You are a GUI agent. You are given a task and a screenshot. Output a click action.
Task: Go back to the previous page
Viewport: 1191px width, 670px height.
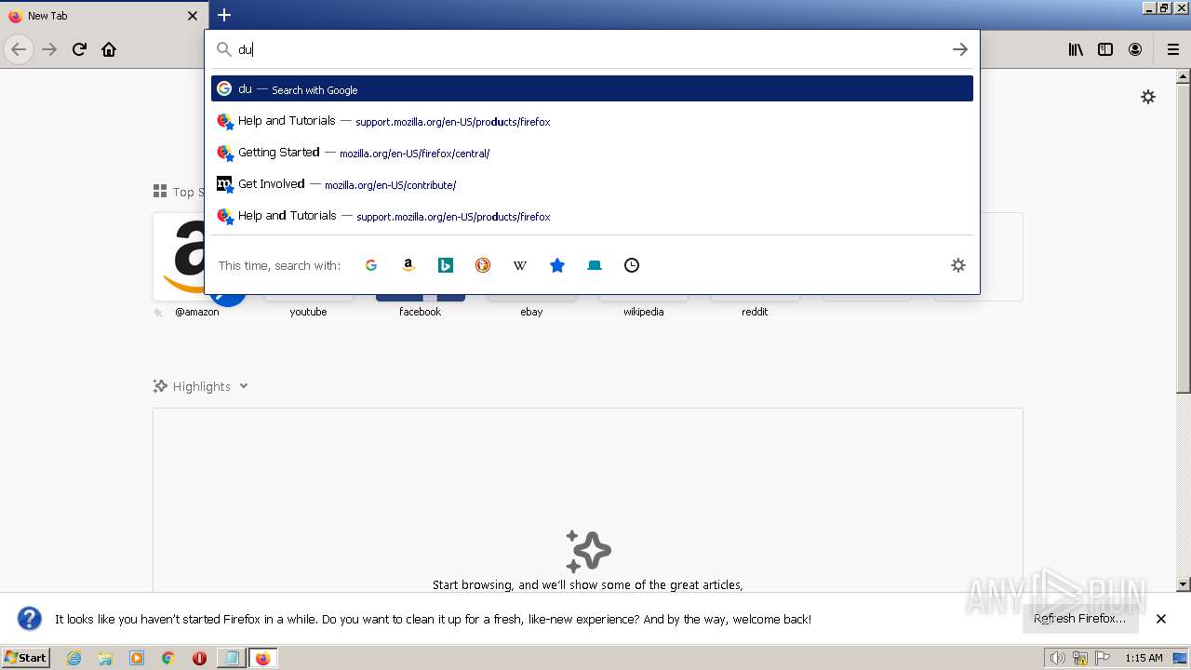pos(19,49)
